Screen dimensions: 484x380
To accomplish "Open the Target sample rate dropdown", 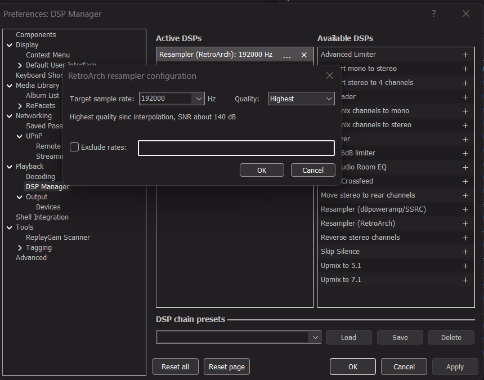I will pos(198,99).
